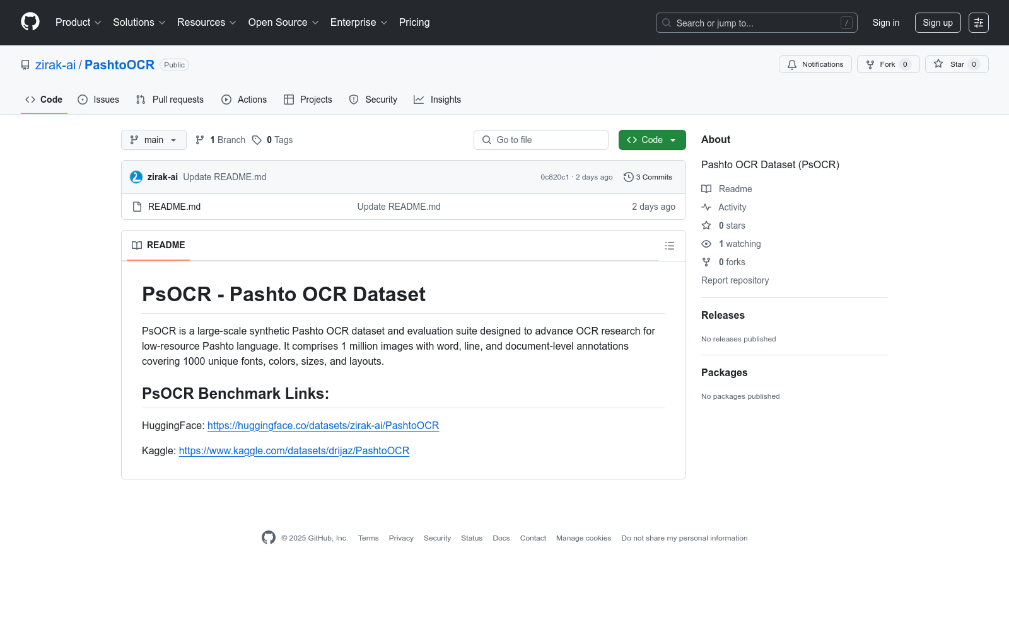Click the Contact footer link
The image size is (1009, 630).
tap(533, 538)
